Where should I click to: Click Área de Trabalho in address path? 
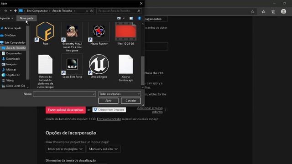point(62,11)
